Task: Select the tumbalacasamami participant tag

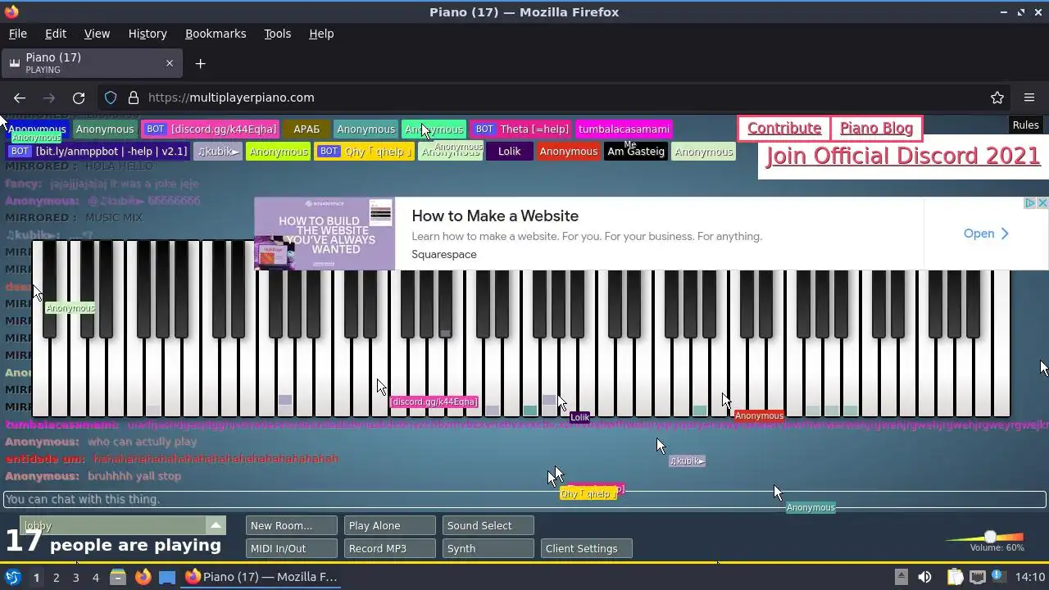Action: 624,129
